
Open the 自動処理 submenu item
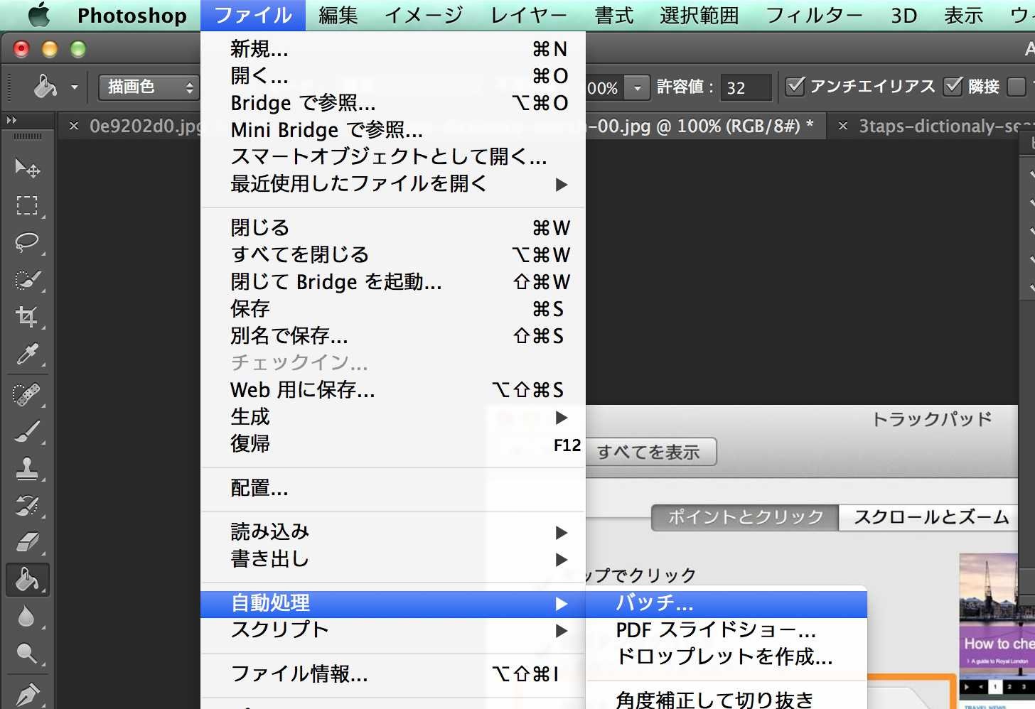393,603
